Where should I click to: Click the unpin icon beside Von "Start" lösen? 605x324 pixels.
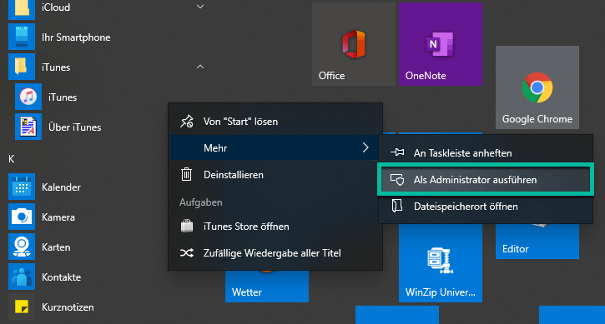pyautogui.click(x=187, y=122)
